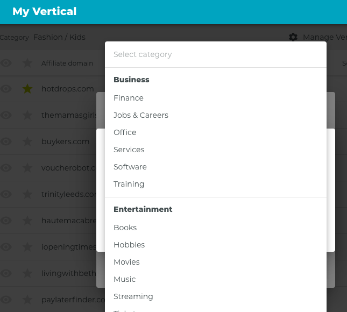Screen dimensions: 347x312
Task: Select the Movies category entry
Action: point(126,262)
